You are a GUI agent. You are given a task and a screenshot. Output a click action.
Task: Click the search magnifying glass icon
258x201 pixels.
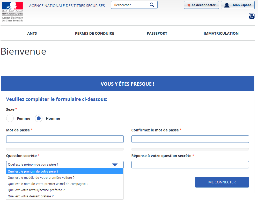[152, 5]
